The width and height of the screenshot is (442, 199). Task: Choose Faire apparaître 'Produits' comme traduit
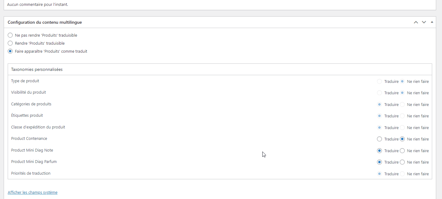[10, 51]
